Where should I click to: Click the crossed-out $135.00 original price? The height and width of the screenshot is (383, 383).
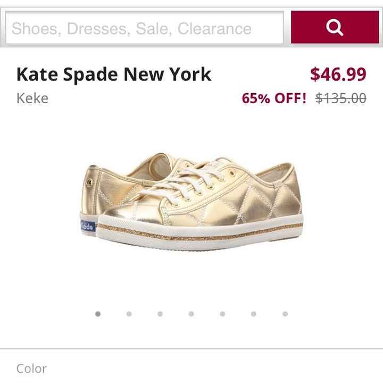(340, 98)
